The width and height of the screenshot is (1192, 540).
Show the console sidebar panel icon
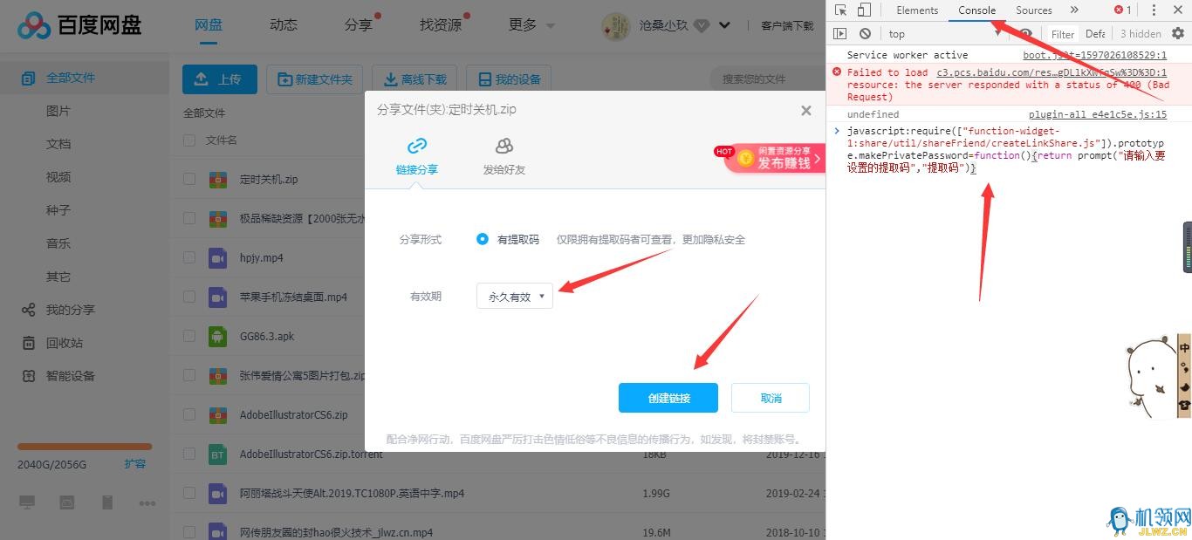(840, 34)
